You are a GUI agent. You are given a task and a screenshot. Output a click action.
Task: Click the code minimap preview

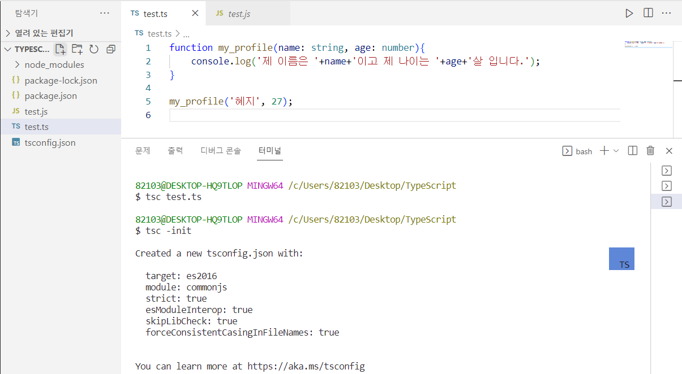point(648,44)
